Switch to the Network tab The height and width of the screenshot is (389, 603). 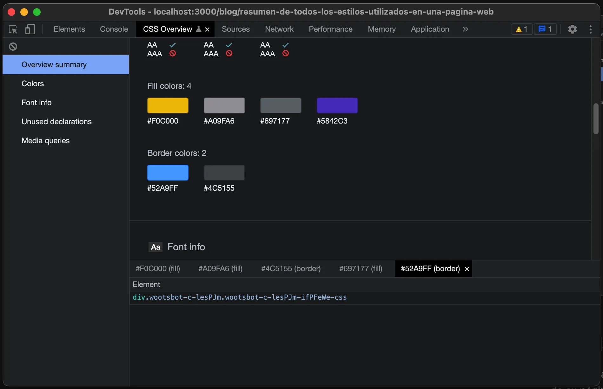coord(279,29)
